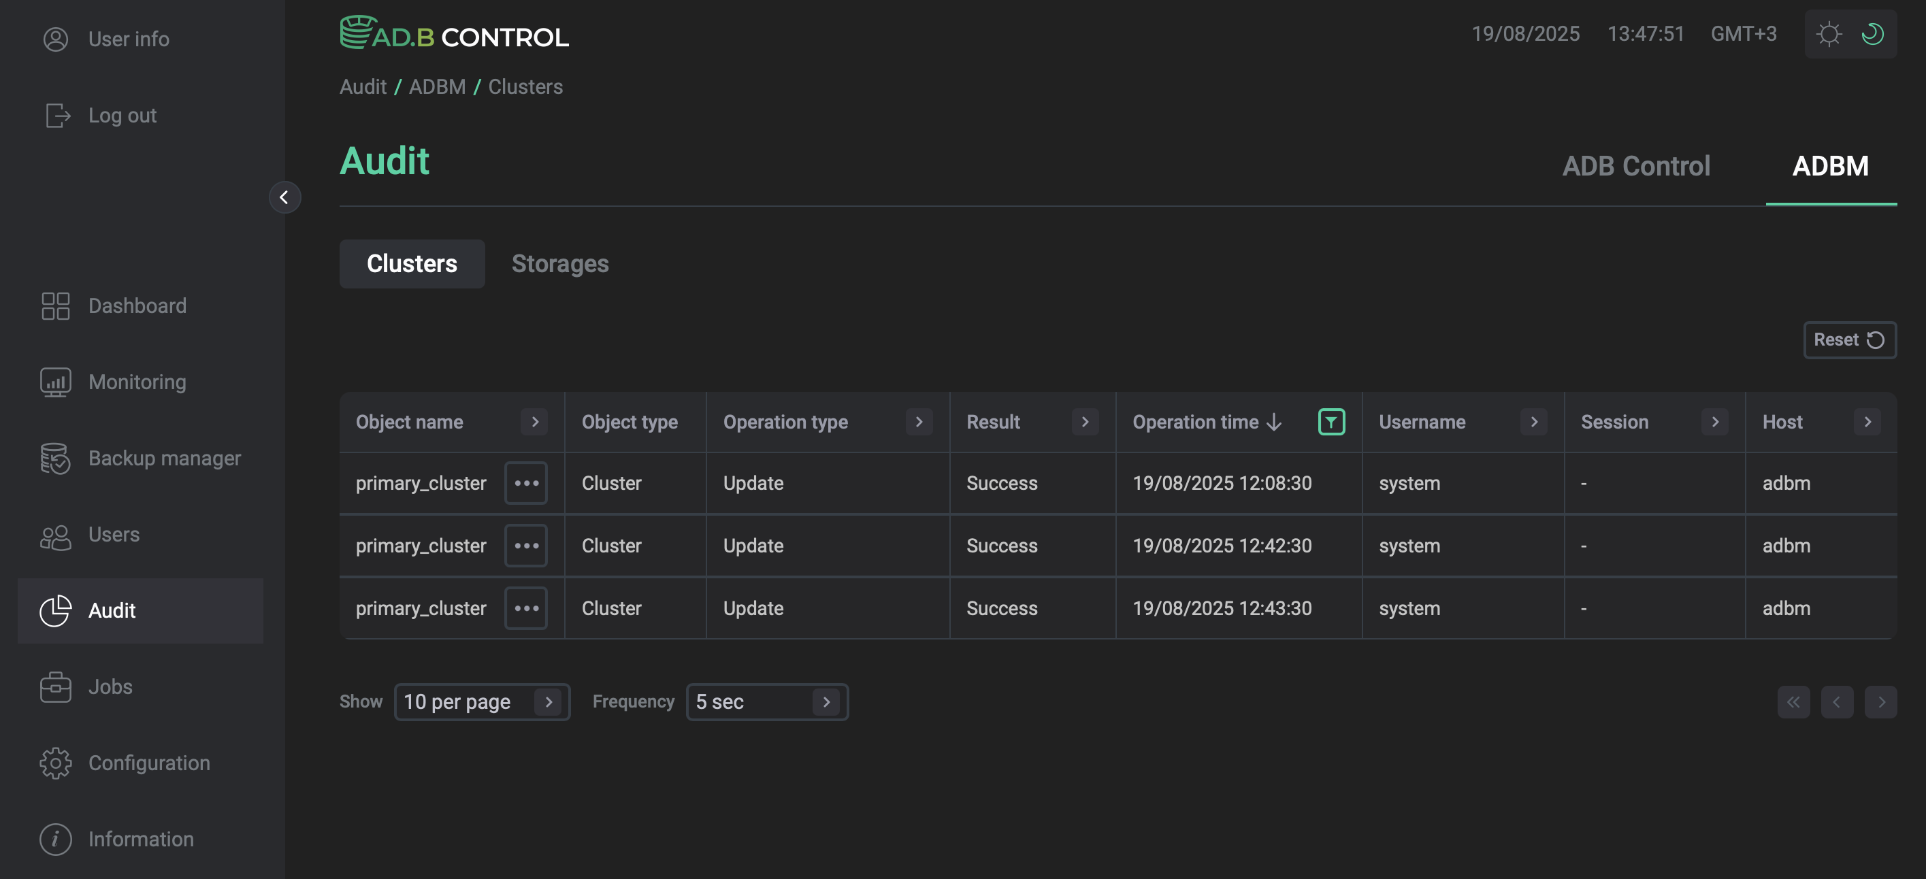Switch to light theme sun icon
This screenshot has width=1926, height=879.
(1829, 35)
